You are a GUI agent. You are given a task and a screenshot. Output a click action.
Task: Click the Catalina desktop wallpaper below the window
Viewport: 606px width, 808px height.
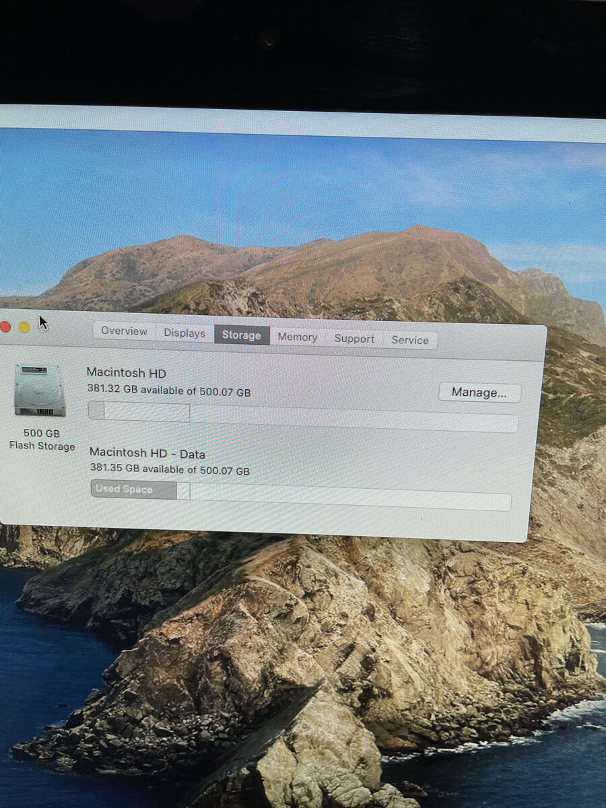click(303, 640)
